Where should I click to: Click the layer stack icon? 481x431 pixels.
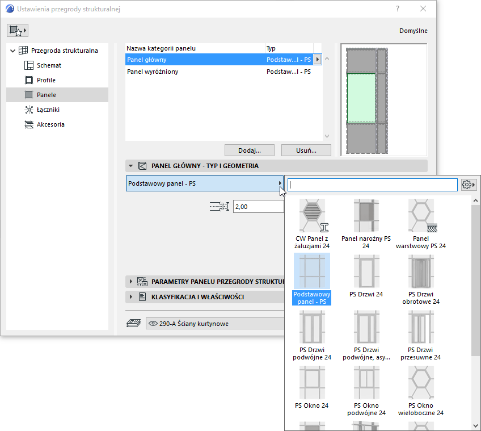coord(134,323)
